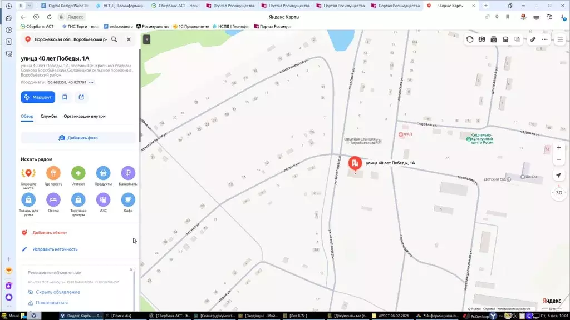
Task: Toggle the traffic layer icon
Action: click(x=470, y=39)
